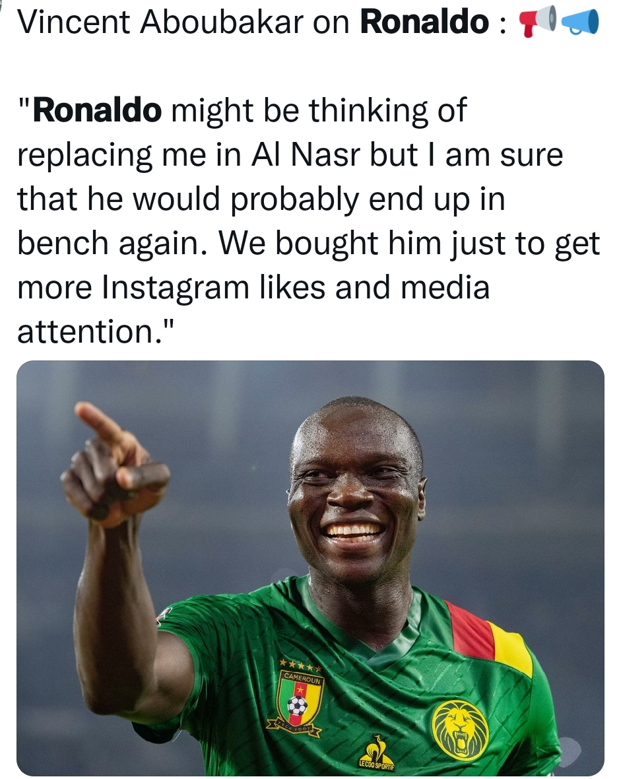The image size is (621, 779).
Task: Tap the Le Coq Sportif logo
Action: 376,752
